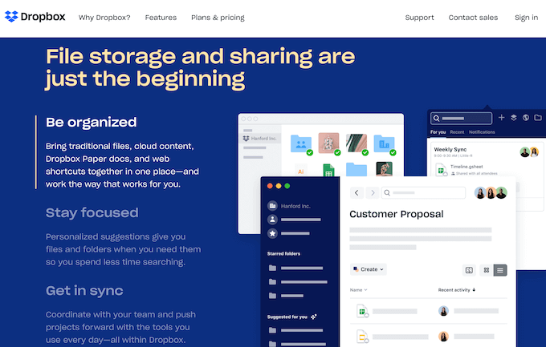Click Hanford Inc. in the dark sidebar
546x347 pixels.
[x=295, y=206]
